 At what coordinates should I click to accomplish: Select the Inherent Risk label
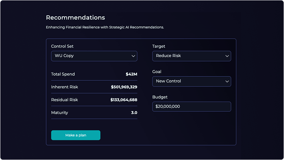pyautogui.click(x=65, y=87)
